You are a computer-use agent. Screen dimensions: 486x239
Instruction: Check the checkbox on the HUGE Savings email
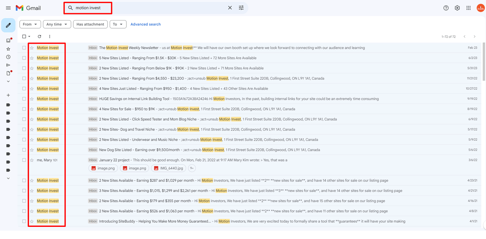pos(25,99)
